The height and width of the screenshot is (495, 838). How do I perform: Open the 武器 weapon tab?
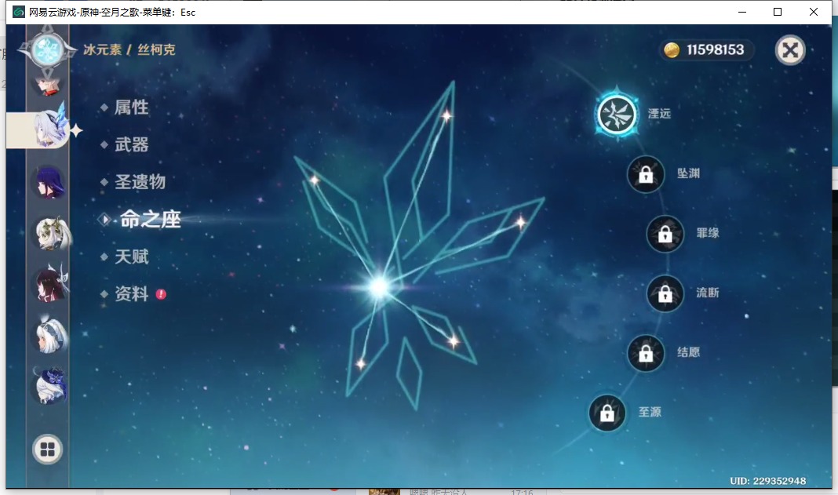(x=132, y=144)
